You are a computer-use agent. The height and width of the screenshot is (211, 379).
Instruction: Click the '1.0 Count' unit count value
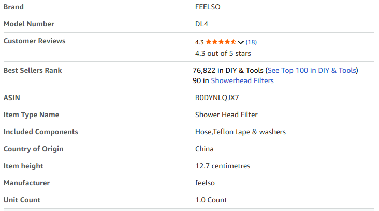pyautogui.click(x=211, y=200)
